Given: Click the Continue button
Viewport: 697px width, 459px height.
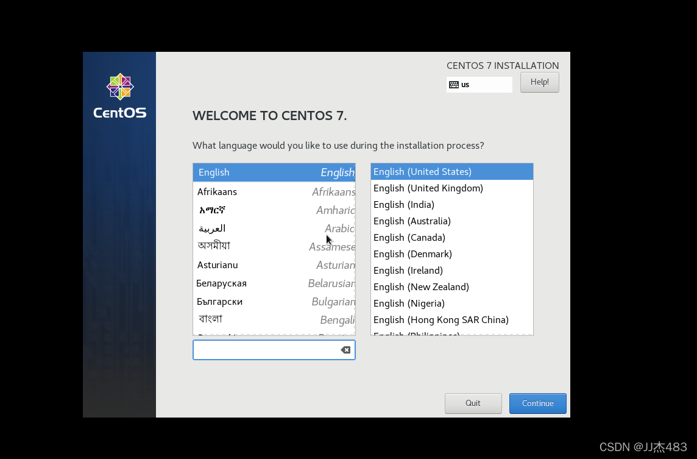Looking at the screenshot, I should coord(538,403).
